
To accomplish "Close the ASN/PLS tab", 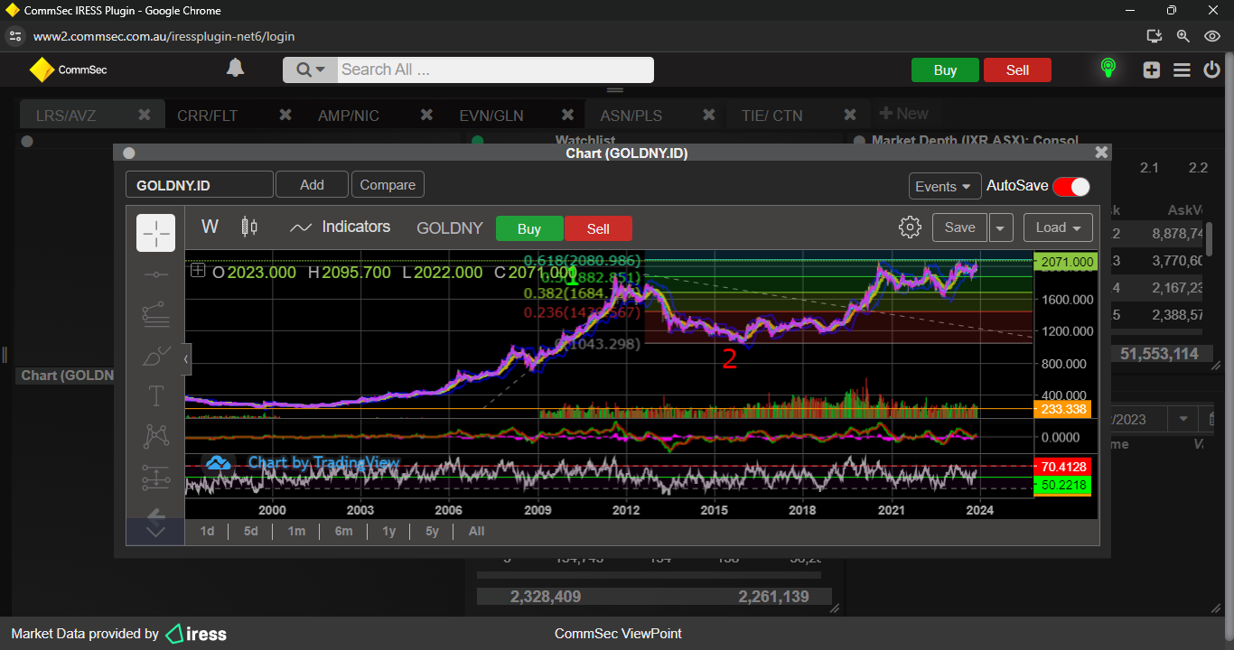I will click(x=708, y=115).
